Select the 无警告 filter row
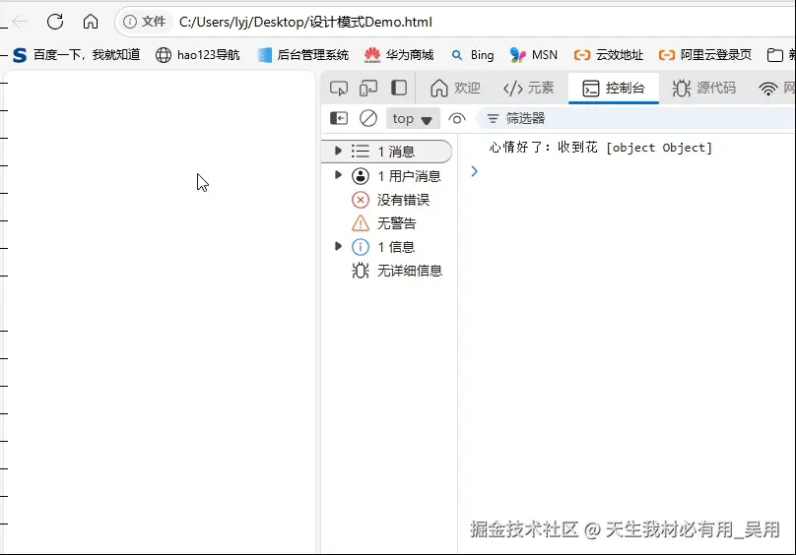The width and height of the screenshot is (796, 555). click(387, 223)
